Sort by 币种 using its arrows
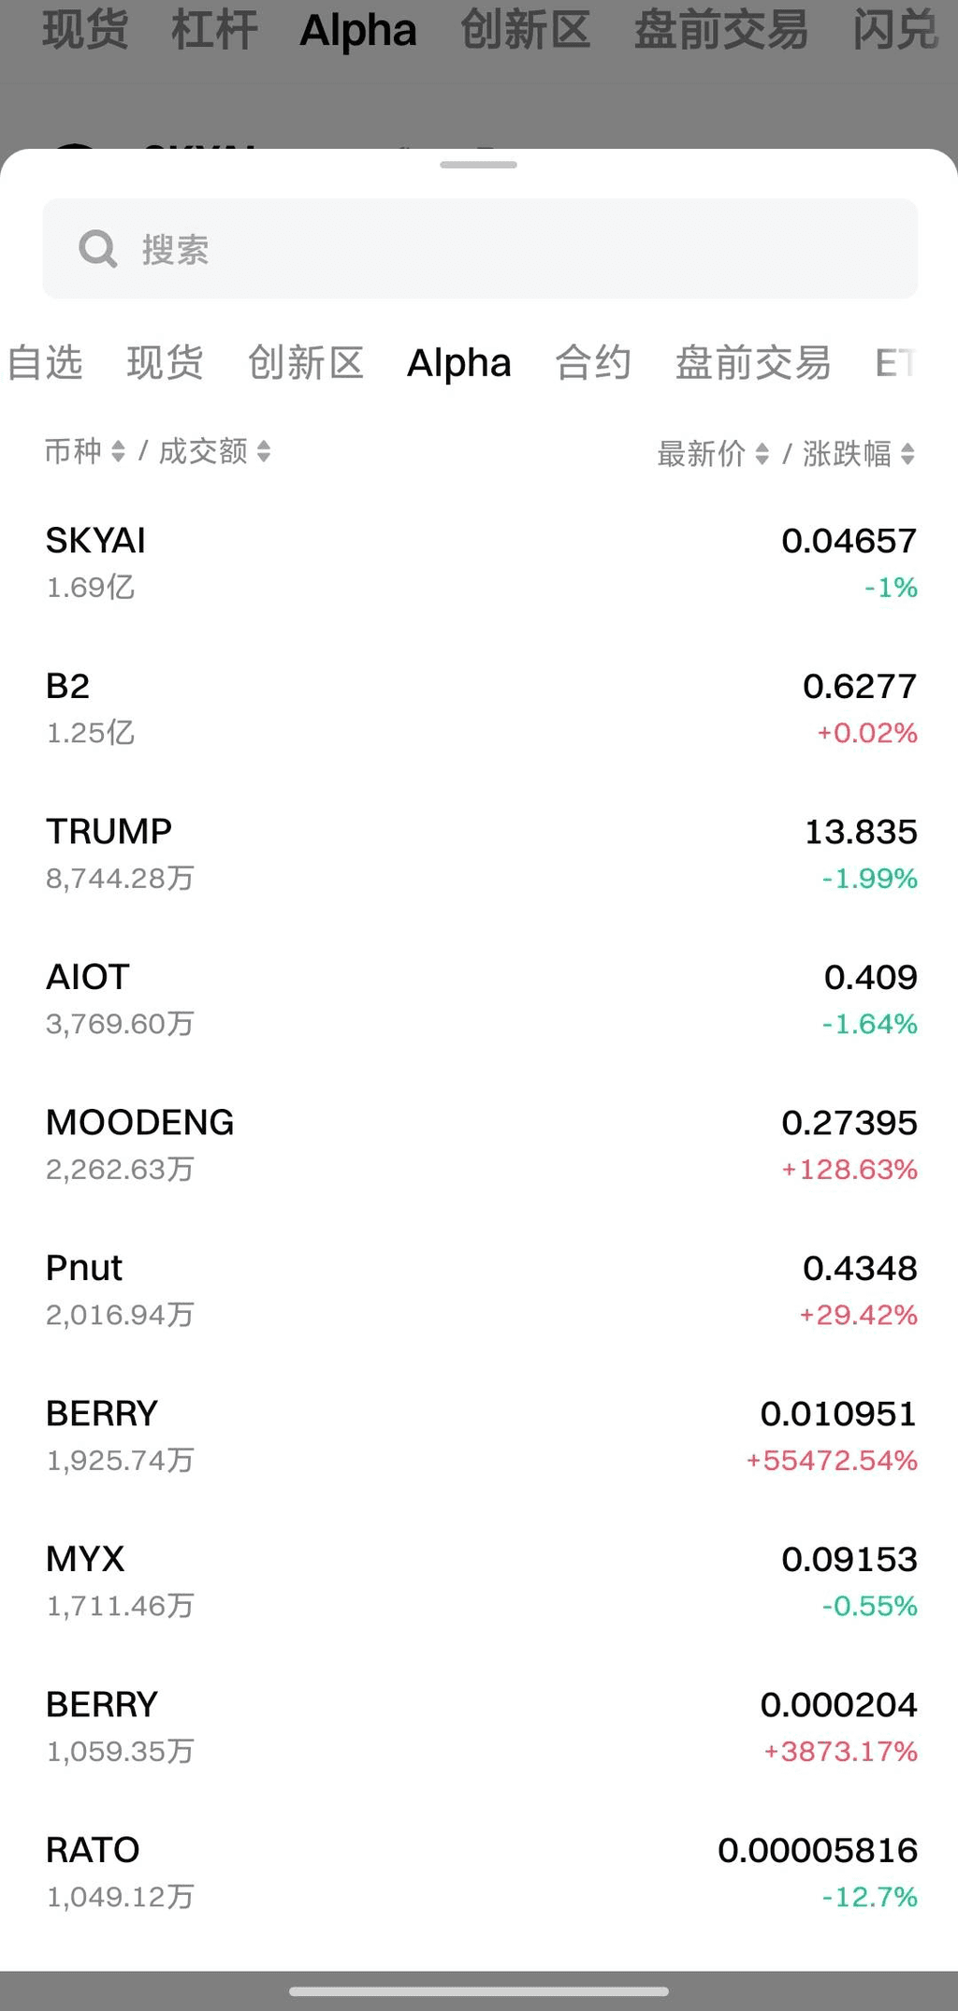 pyautogui.click(x=118, y=452)
